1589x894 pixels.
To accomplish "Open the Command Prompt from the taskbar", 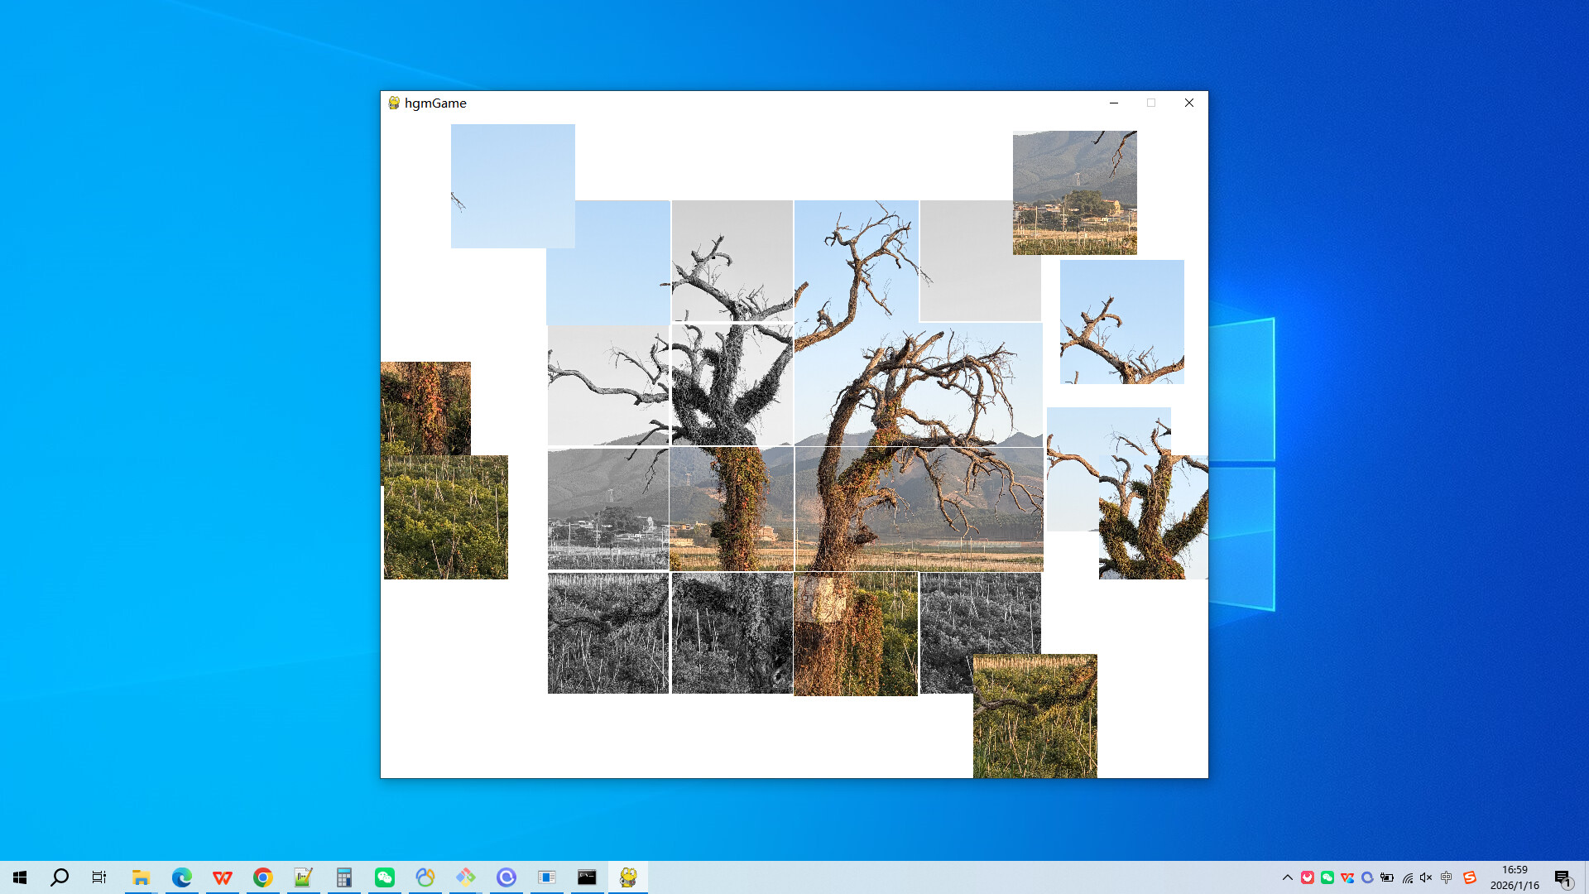I will coord(588,877).
